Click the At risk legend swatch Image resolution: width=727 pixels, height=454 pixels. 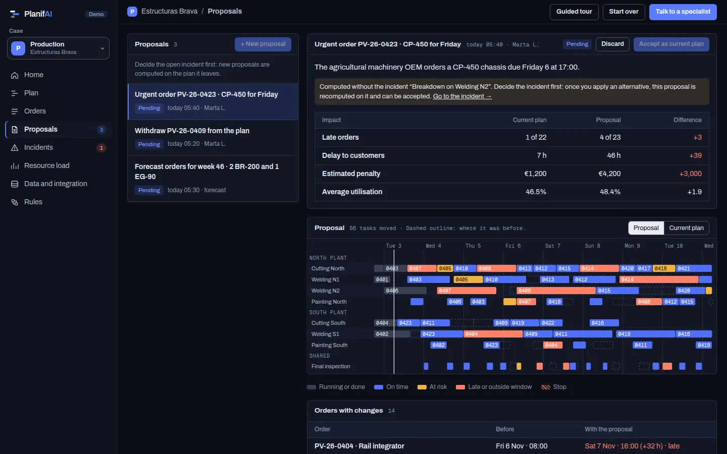[x=422, y=387]
